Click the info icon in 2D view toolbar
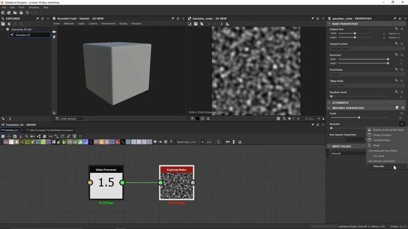408x229 pixels. pyautogui.click(x=222, y=24)
